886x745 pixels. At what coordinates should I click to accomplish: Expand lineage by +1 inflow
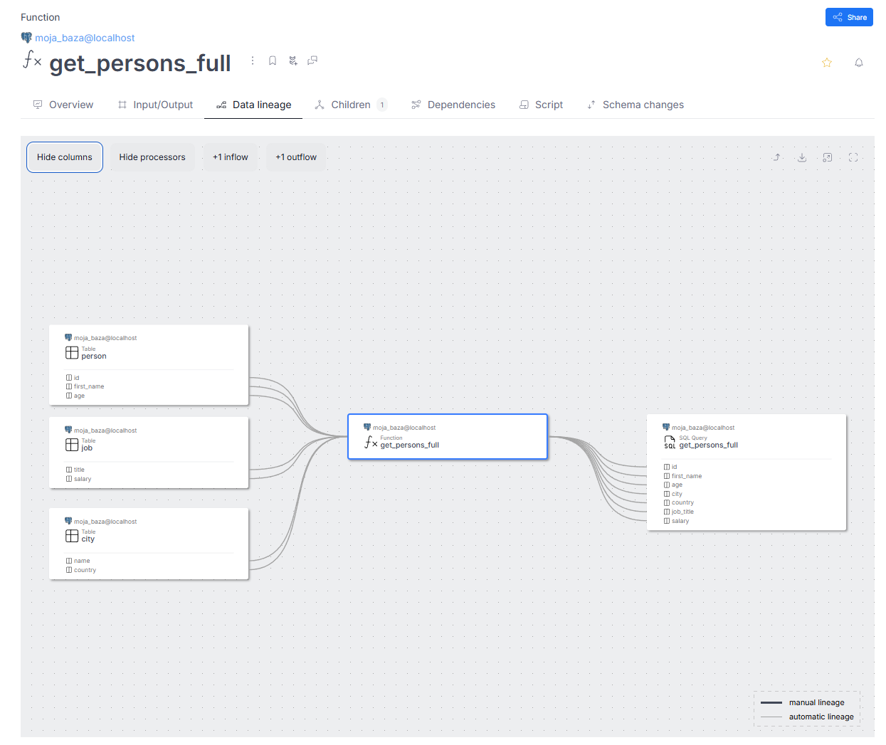(231, 157)
